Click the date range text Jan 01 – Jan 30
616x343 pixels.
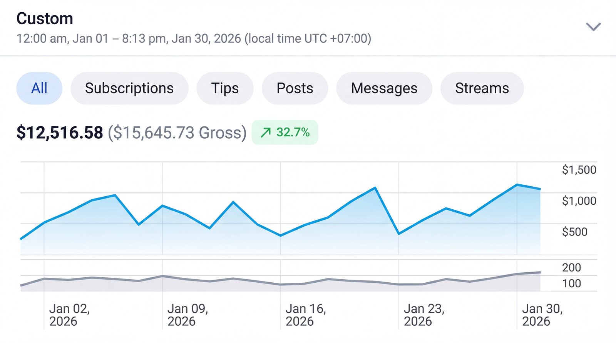(x=194, y=38)
